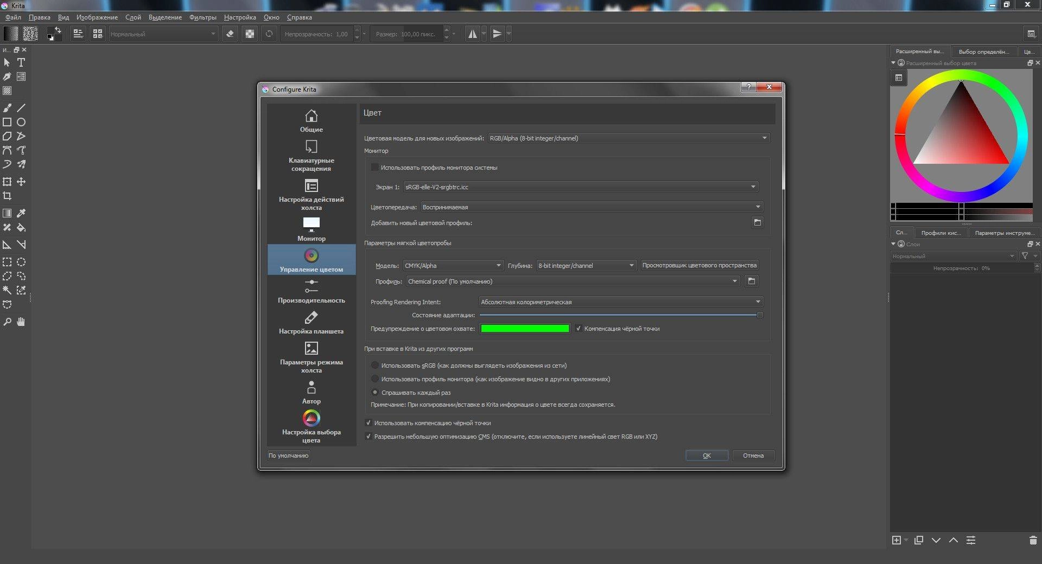Image resolution: width=1042 pixels, height=564 pixels.
Task: Click the reload brush preset icon
Action: [x=269, y=34]
